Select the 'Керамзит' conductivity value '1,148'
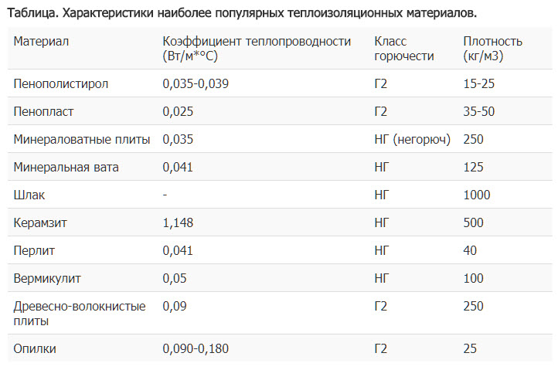 [178, 222]
